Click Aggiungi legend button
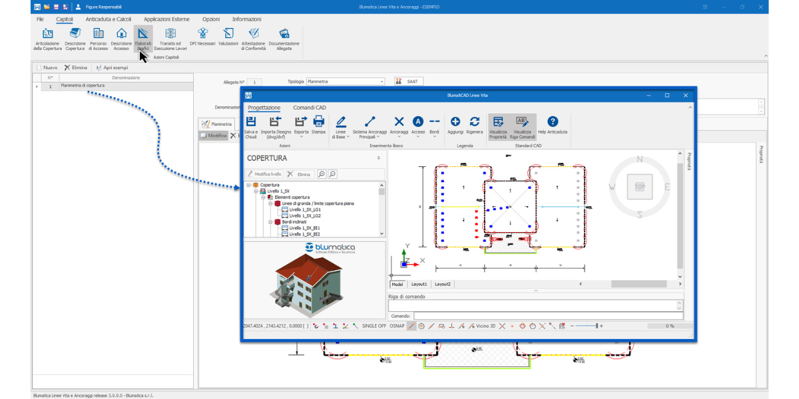 455,125
